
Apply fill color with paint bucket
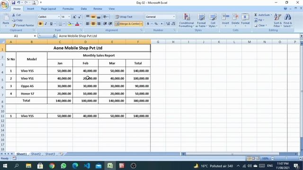[70, 24]
